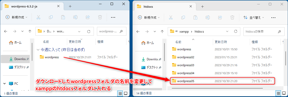Click Delete trash icon in wordpress-6.3.2-ja window
The image size is (288, 97).
point(100,17)
